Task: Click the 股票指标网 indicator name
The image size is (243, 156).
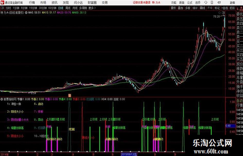Action: pos(10,99)
